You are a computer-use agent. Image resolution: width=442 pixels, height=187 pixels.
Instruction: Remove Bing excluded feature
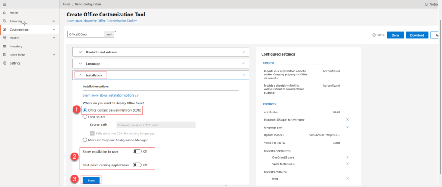[347, 178]
